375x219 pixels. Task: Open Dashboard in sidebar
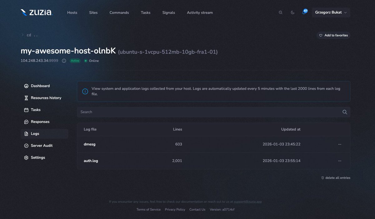(44, 86)
